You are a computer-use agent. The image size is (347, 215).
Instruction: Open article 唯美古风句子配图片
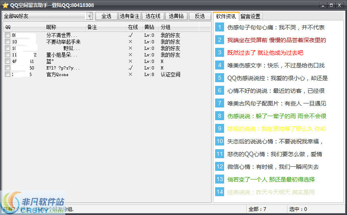pos(277,103)
